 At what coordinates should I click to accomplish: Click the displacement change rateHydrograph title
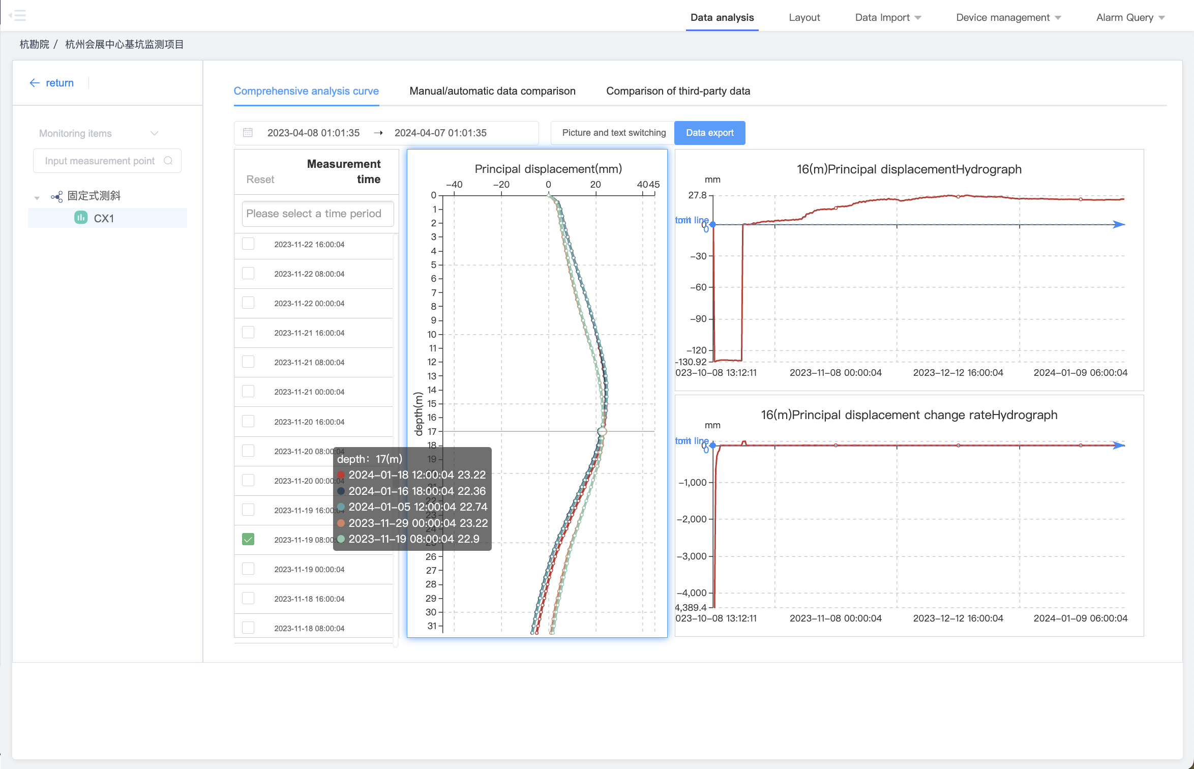point(909,415)
